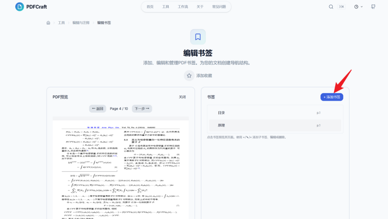The image size is (388, 219).
Task: Open 常见问题 in the top navigation
Action: 219,7
